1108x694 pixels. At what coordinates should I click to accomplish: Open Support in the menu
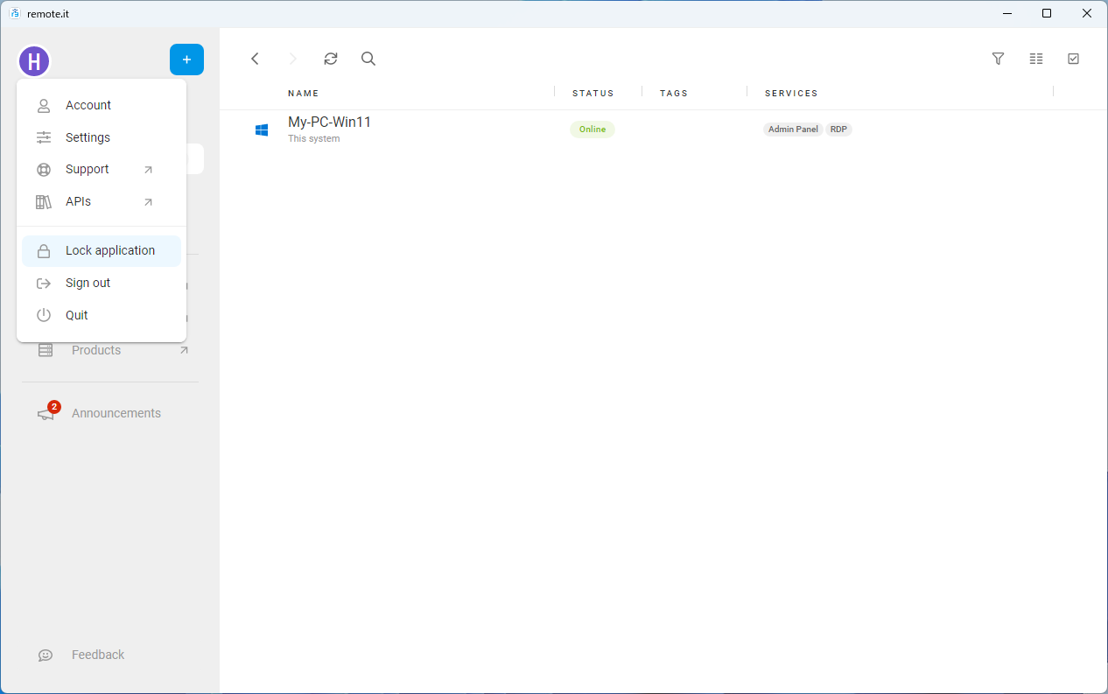pyautogui.click(x=102, y=169)
